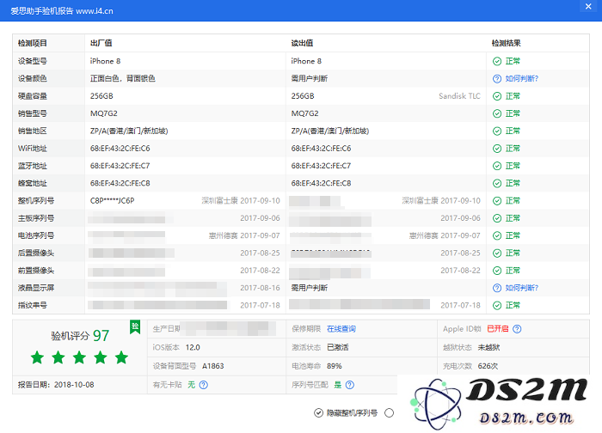
Task: Click the green check icon in 主板序列号 row
Action: click(497, 218)
